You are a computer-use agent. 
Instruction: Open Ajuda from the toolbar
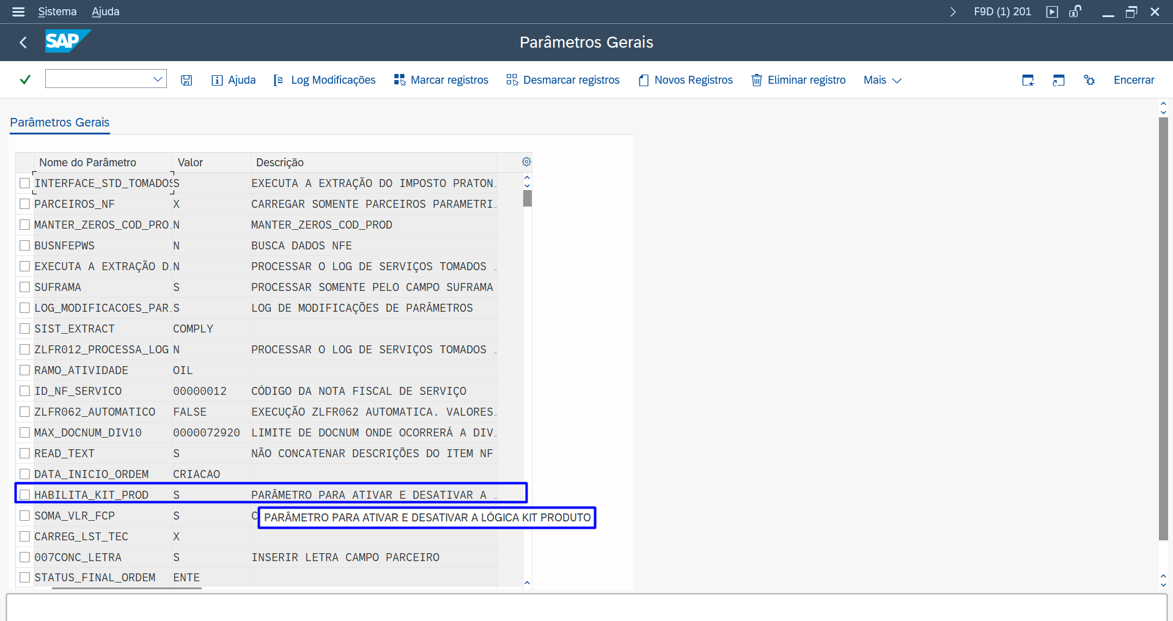(x=233, y=80)
